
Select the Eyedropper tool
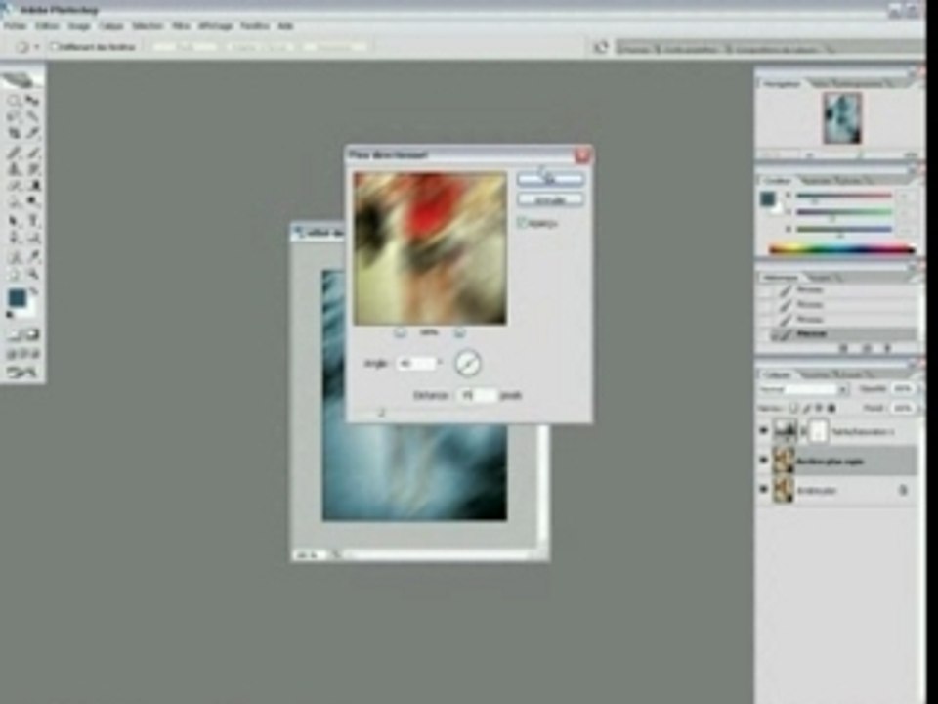point(32,257)
